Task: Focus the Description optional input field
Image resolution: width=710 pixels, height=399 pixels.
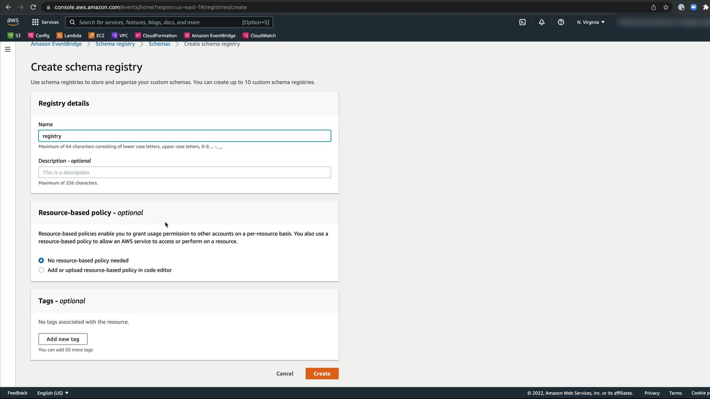Action: 185,172
